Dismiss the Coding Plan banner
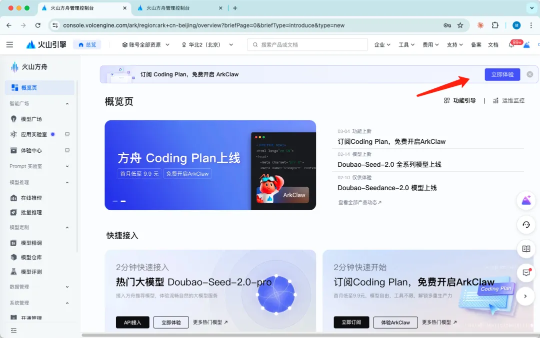The height and width of the screenshot is (338, 540). [x=529, y=74]
